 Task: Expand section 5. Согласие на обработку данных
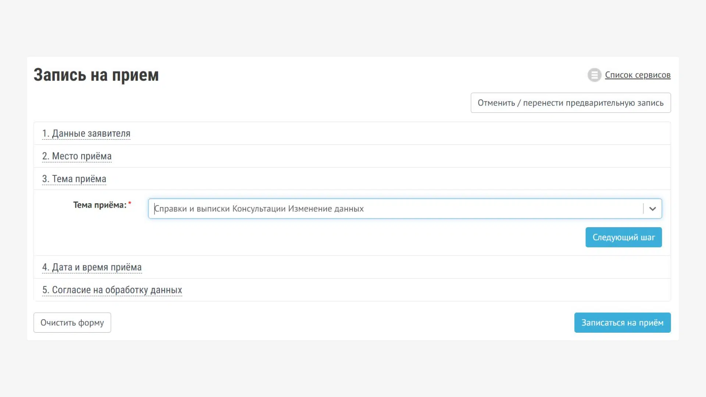(x=112, y=290)
